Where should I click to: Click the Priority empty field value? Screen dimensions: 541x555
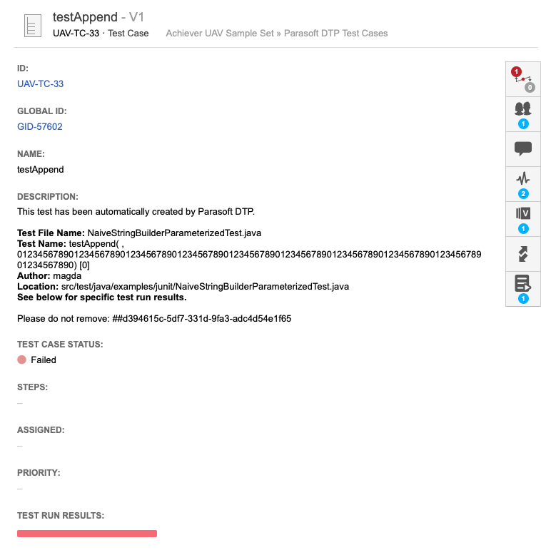[20, 489]
